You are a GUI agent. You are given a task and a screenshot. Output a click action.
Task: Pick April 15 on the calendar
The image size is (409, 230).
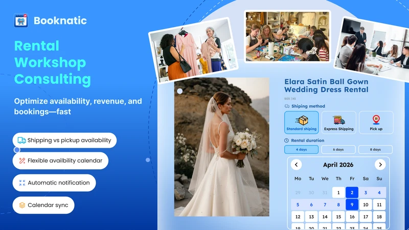pyautogui.click(x=338, y=217)
